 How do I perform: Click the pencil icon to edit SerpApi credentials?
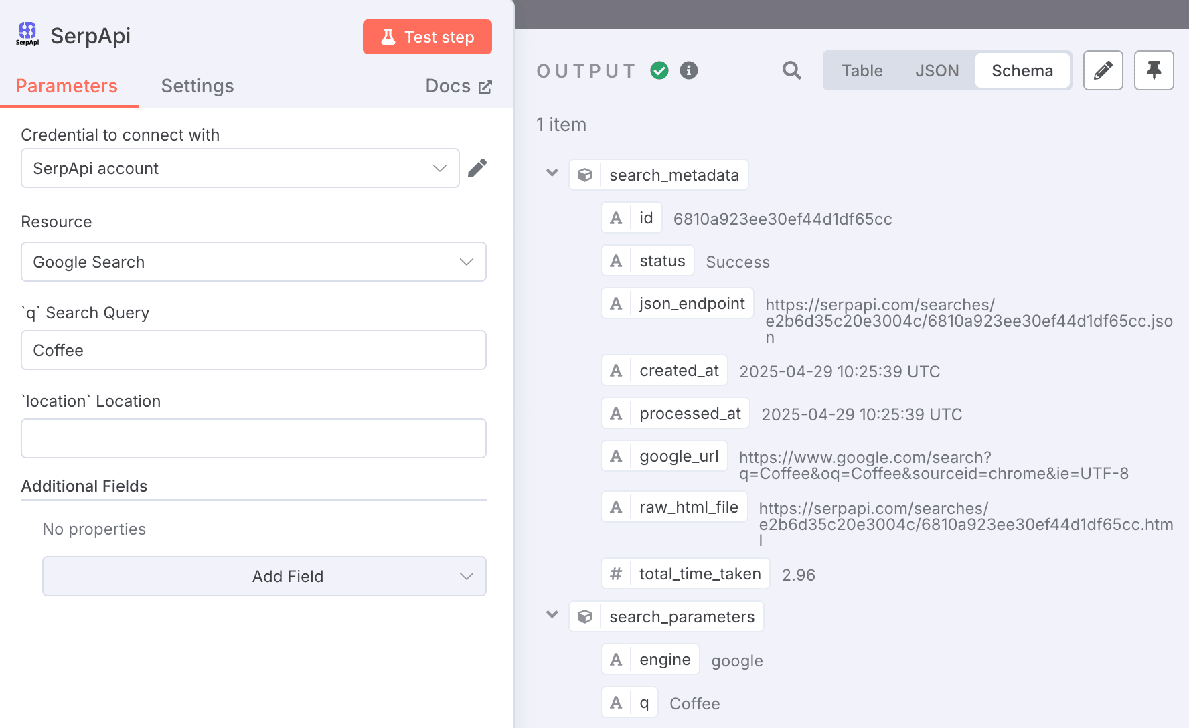[x=477, y=168]
